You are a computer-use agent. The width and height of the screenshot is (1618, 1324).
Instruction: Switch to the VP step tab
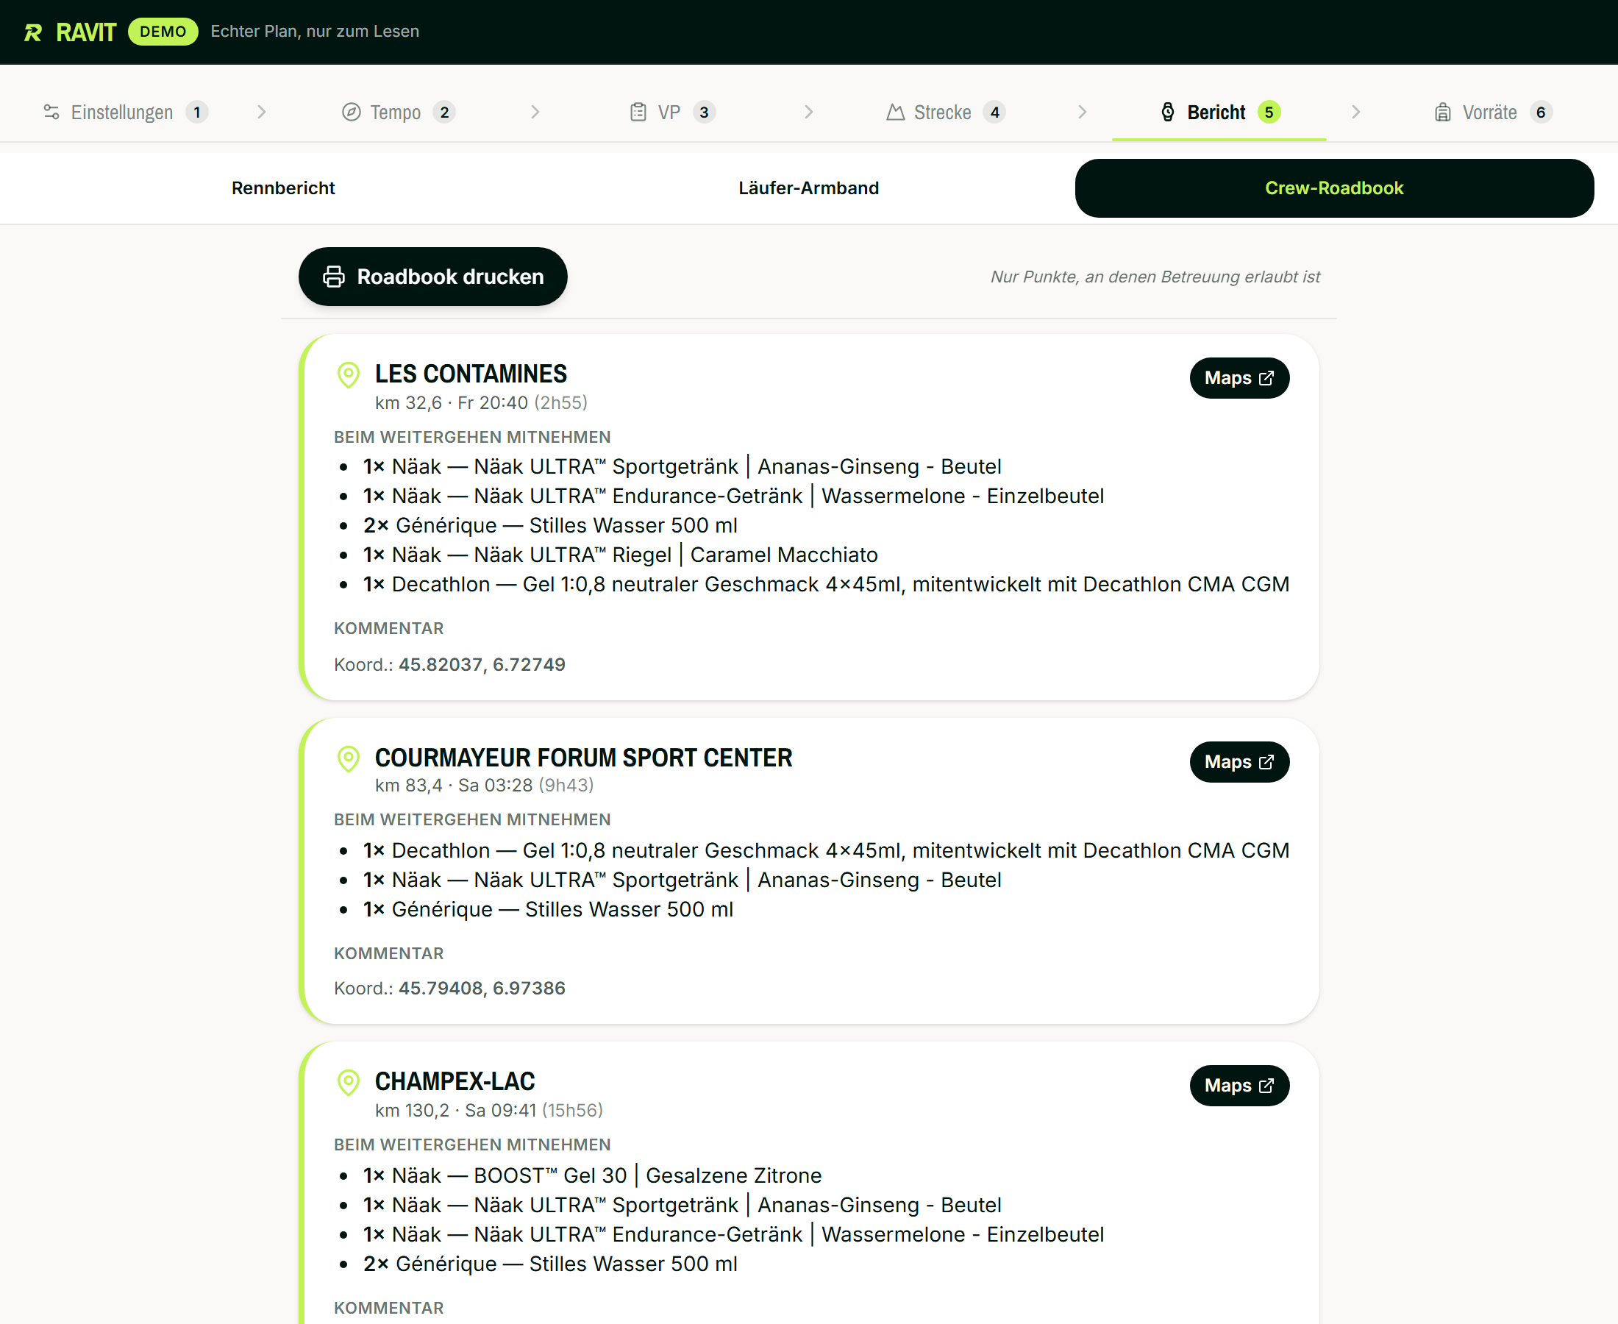[x=672, y=112]
